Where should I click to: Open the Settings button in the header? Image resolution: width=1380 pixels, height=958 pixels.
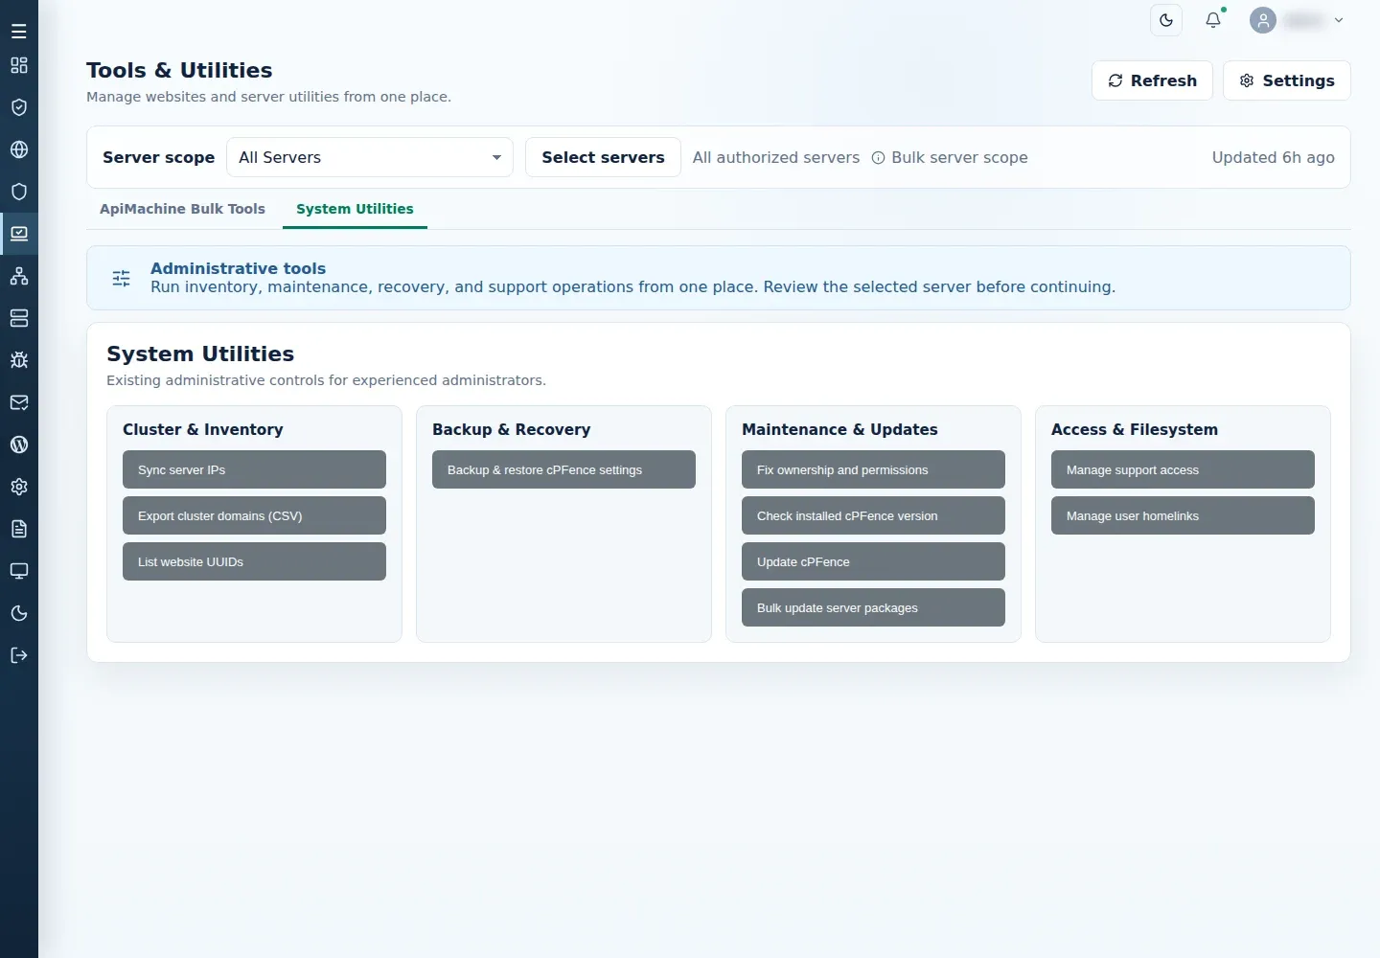(1287, 80)
